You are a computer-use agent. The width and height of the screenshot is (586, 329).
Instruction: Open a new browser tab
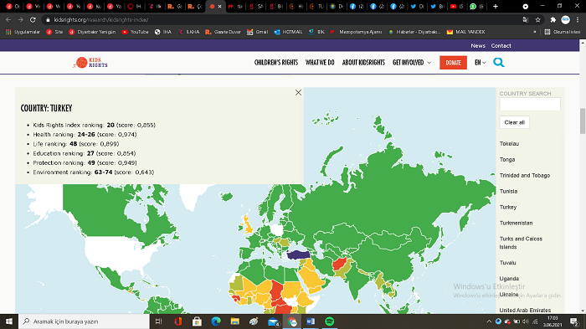tap(496, 7)
